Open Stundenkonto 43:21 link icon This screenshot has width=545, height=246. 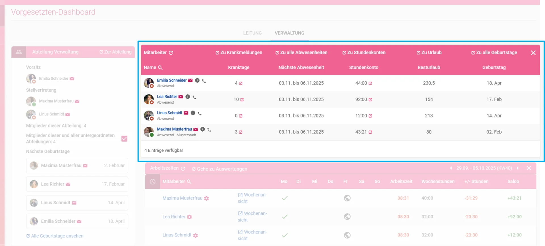coord(370,132)
